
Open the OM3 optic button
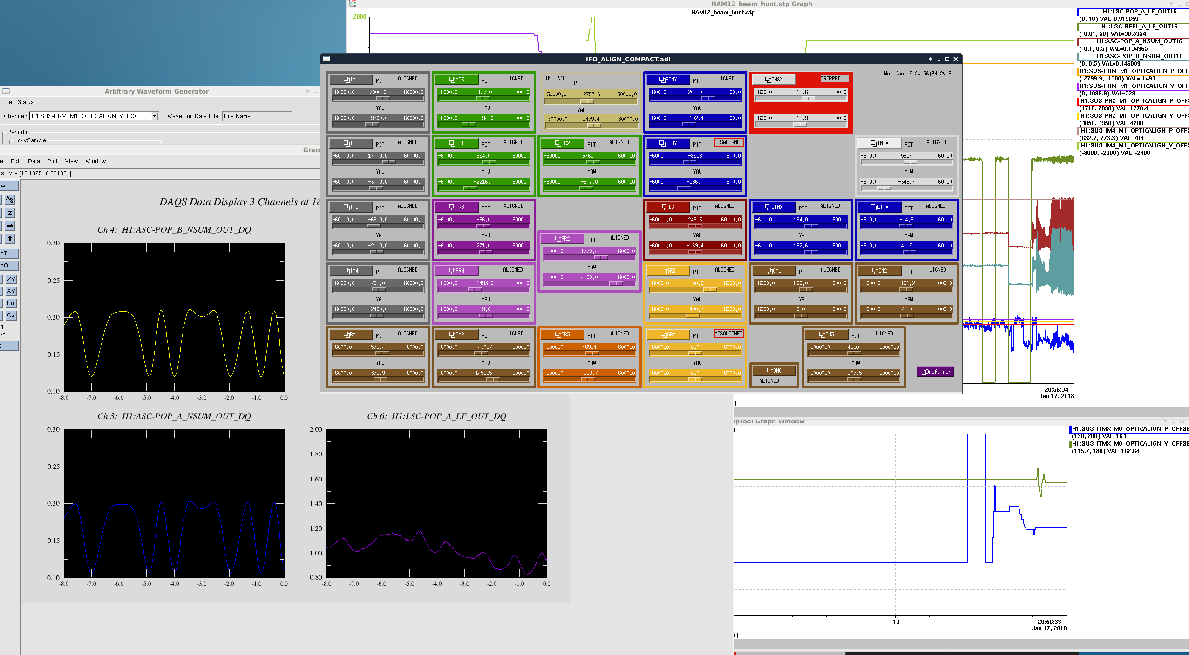pyautogui.click(x=826, y=334)
